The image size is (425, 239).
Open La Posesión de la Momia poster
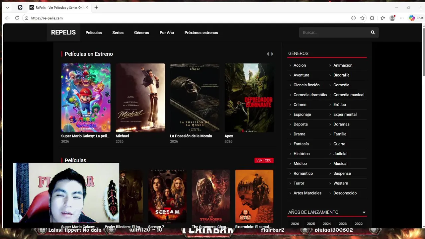[x=195, y=98]
